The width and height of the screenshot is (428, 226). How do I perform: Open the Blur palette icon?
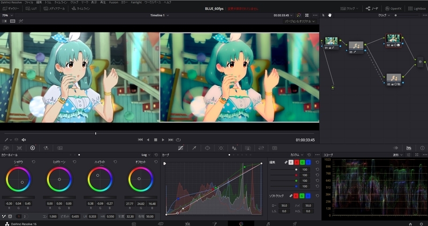pos(234,148)
